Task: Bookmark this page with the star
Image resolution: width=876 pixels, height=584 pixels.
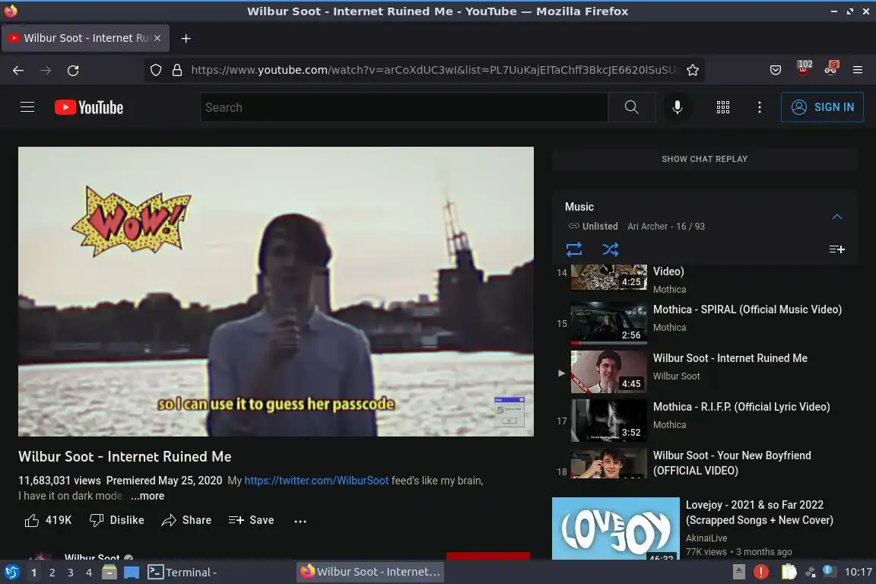Action: [x=692, y=70]
